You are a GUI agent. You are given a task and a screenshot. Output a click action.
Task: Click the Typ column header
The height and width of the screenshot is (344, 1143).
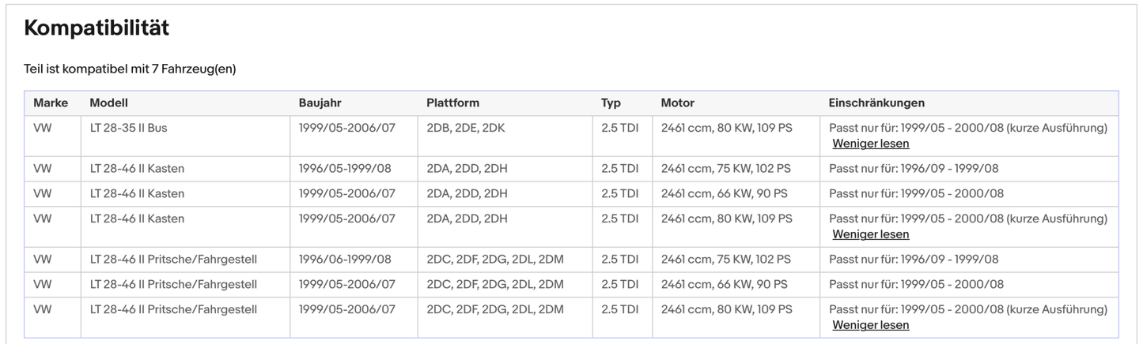(611, 103)
